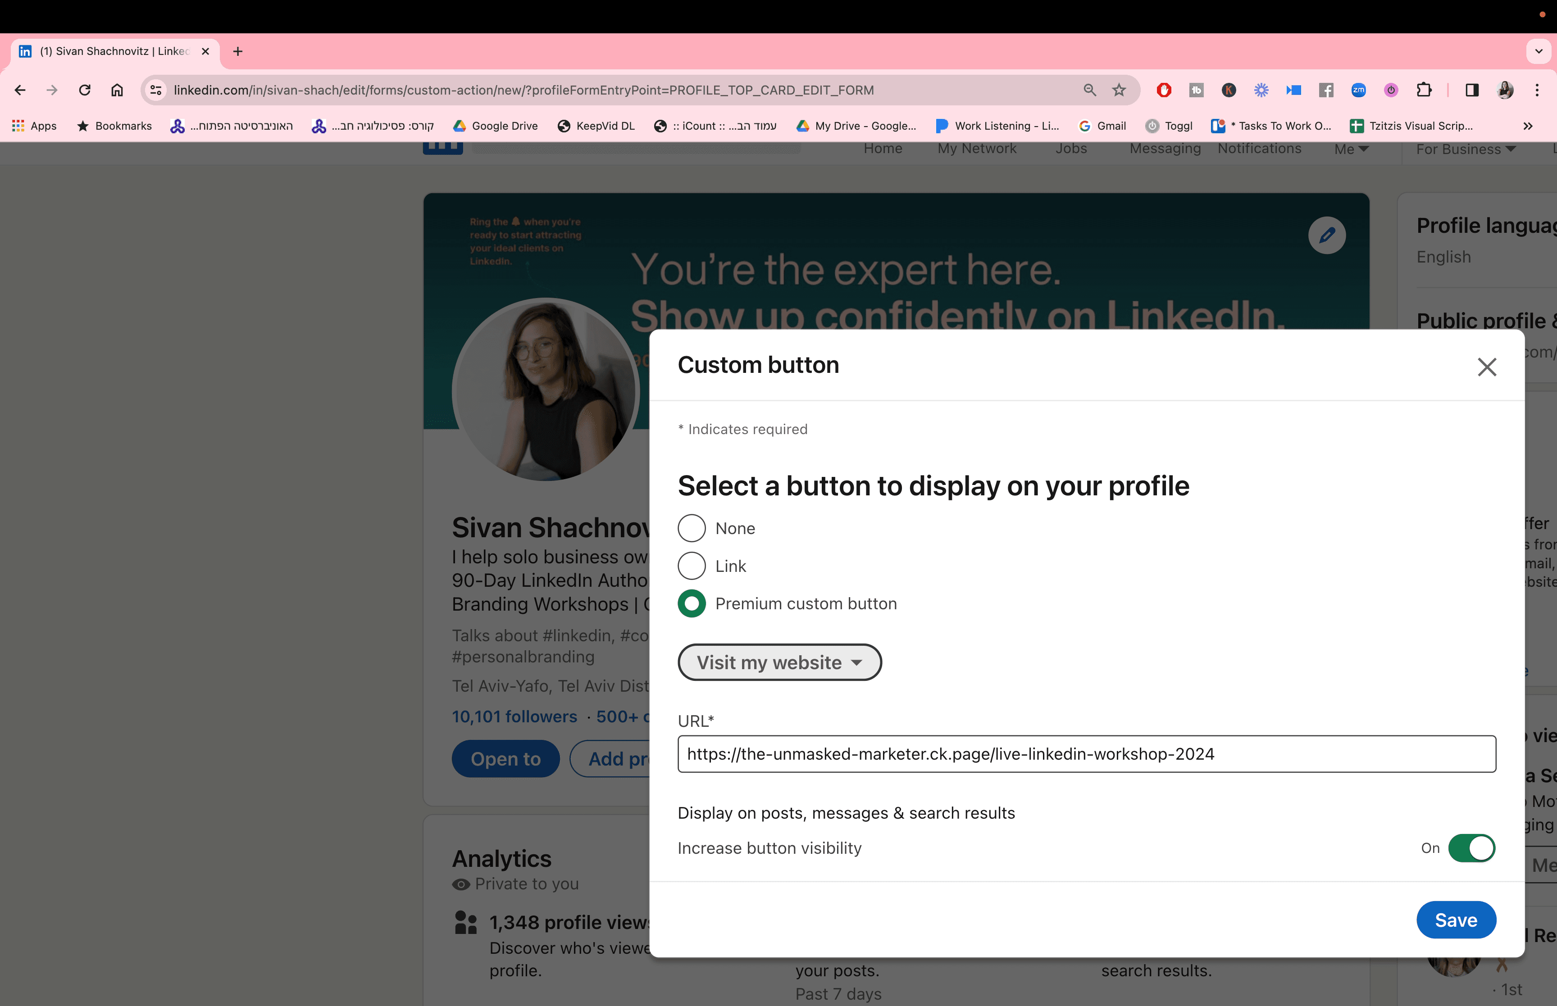1557x1006 pixels.
Task: Expand the For Business dropdown
Action: click(x=1466, y=150)
